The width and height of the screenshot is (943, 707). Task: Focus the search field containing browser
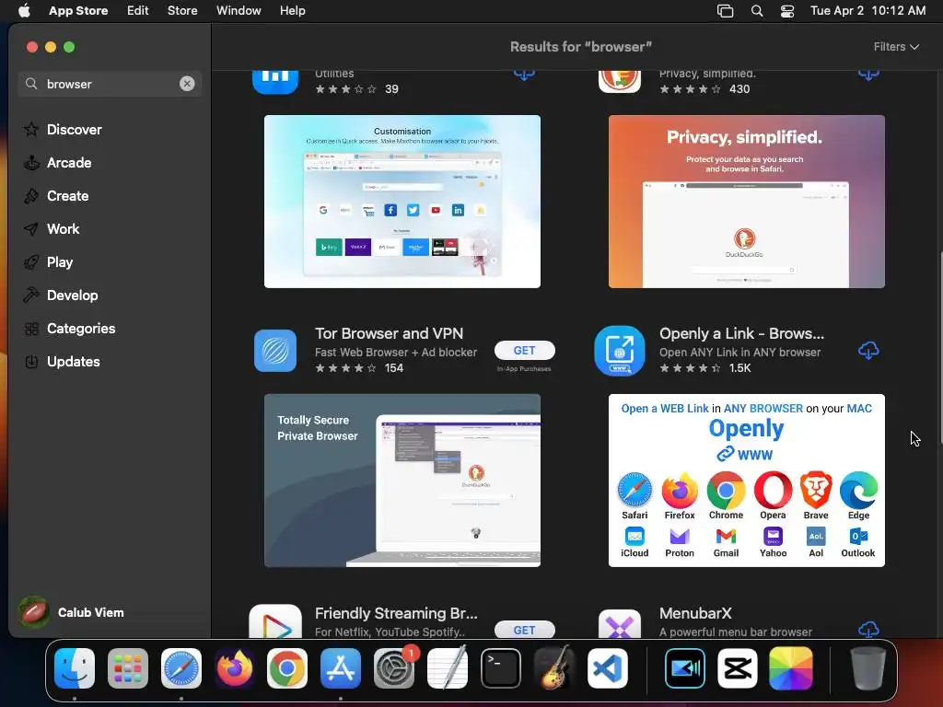[x=109, y=84]
